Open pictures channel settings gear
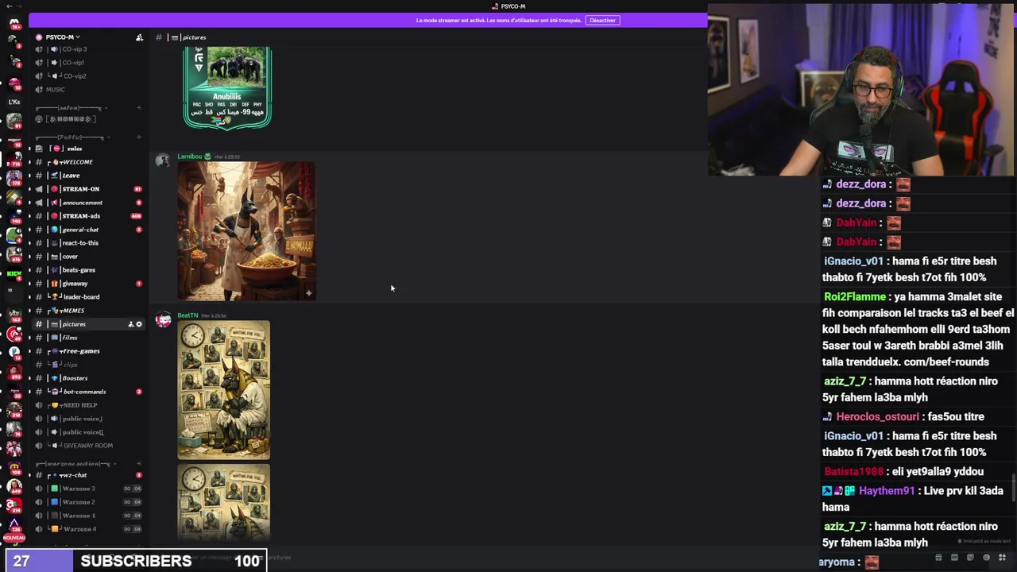The image size is (1017, 572). point(138,324)
